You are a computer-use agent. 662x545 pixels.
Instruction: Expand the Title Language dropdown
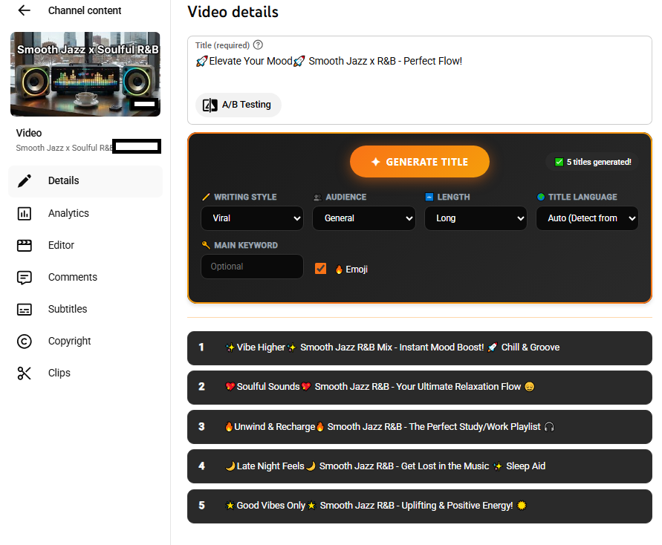pos(587,218)
